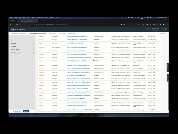Expand the Date Released filter

click(22, 53)
